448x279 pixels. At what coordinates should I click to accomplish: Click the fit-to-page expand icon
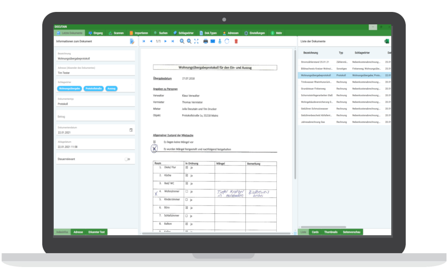(196, 41)
